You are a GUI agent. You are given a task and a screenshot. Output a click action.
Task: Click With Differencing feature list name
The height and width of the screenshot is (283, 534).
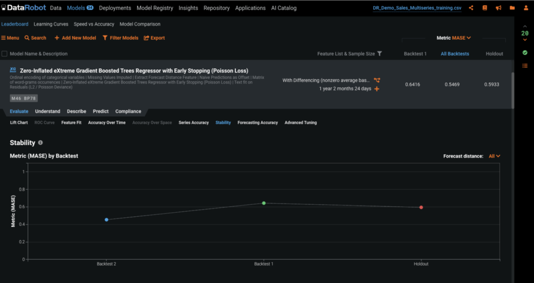click(x=326, y=80)
